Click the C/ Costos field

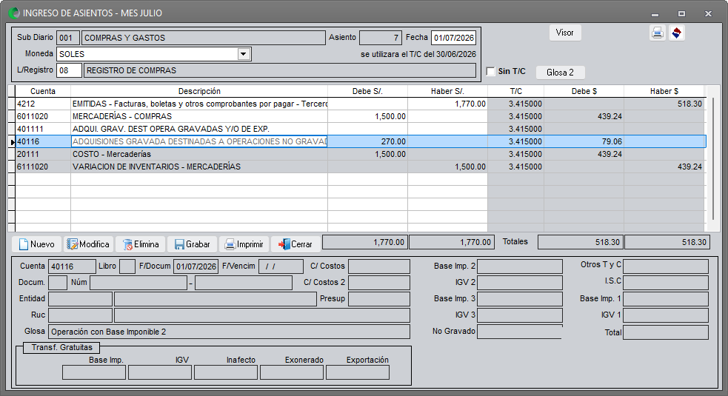[379, 266]
